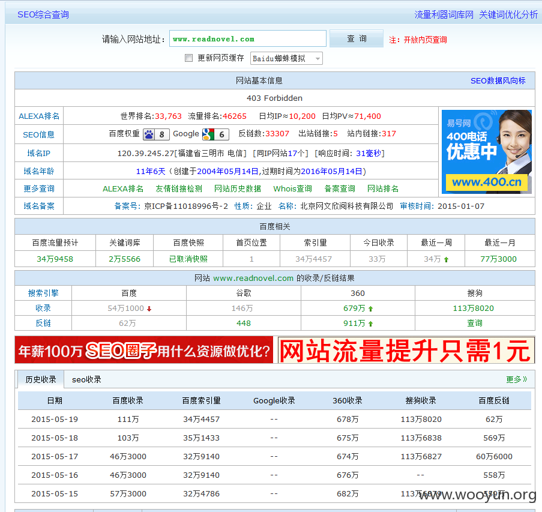Open the 备案查询 link

(x=340, y=188)
